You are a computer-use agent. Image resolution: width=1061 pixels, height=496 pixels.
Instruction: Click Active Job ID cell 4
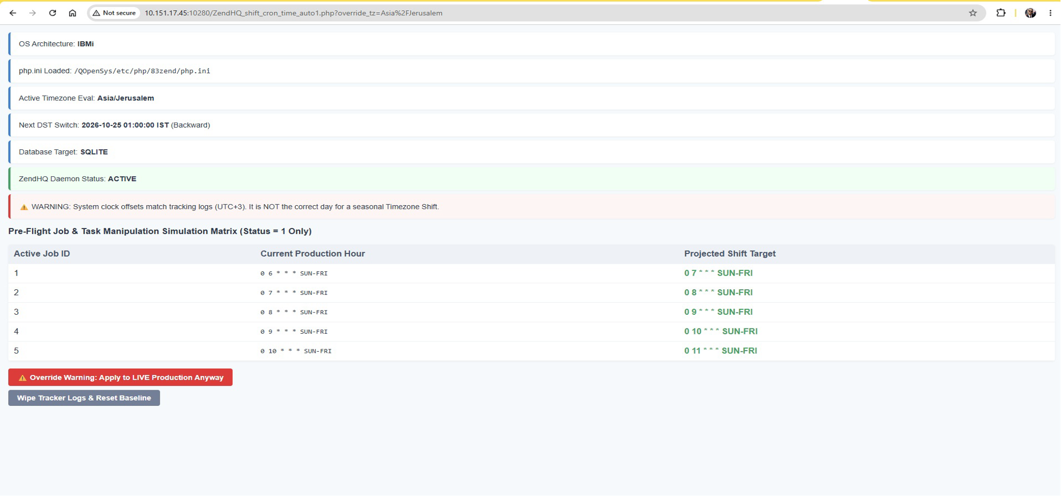[x=16, y=332]
